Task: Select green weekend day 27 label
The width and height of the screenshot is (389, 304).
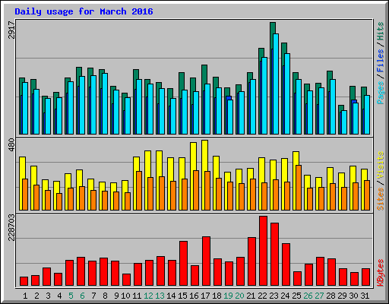Action: [x=319, y=296]
